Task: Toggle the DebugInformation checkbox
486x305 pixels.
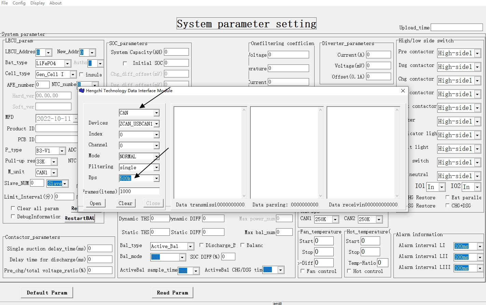Action: (13, 216)
